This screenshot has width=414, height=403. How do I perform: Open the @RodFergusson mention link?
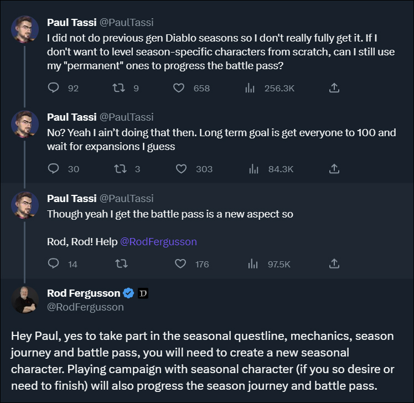[158, 241]
